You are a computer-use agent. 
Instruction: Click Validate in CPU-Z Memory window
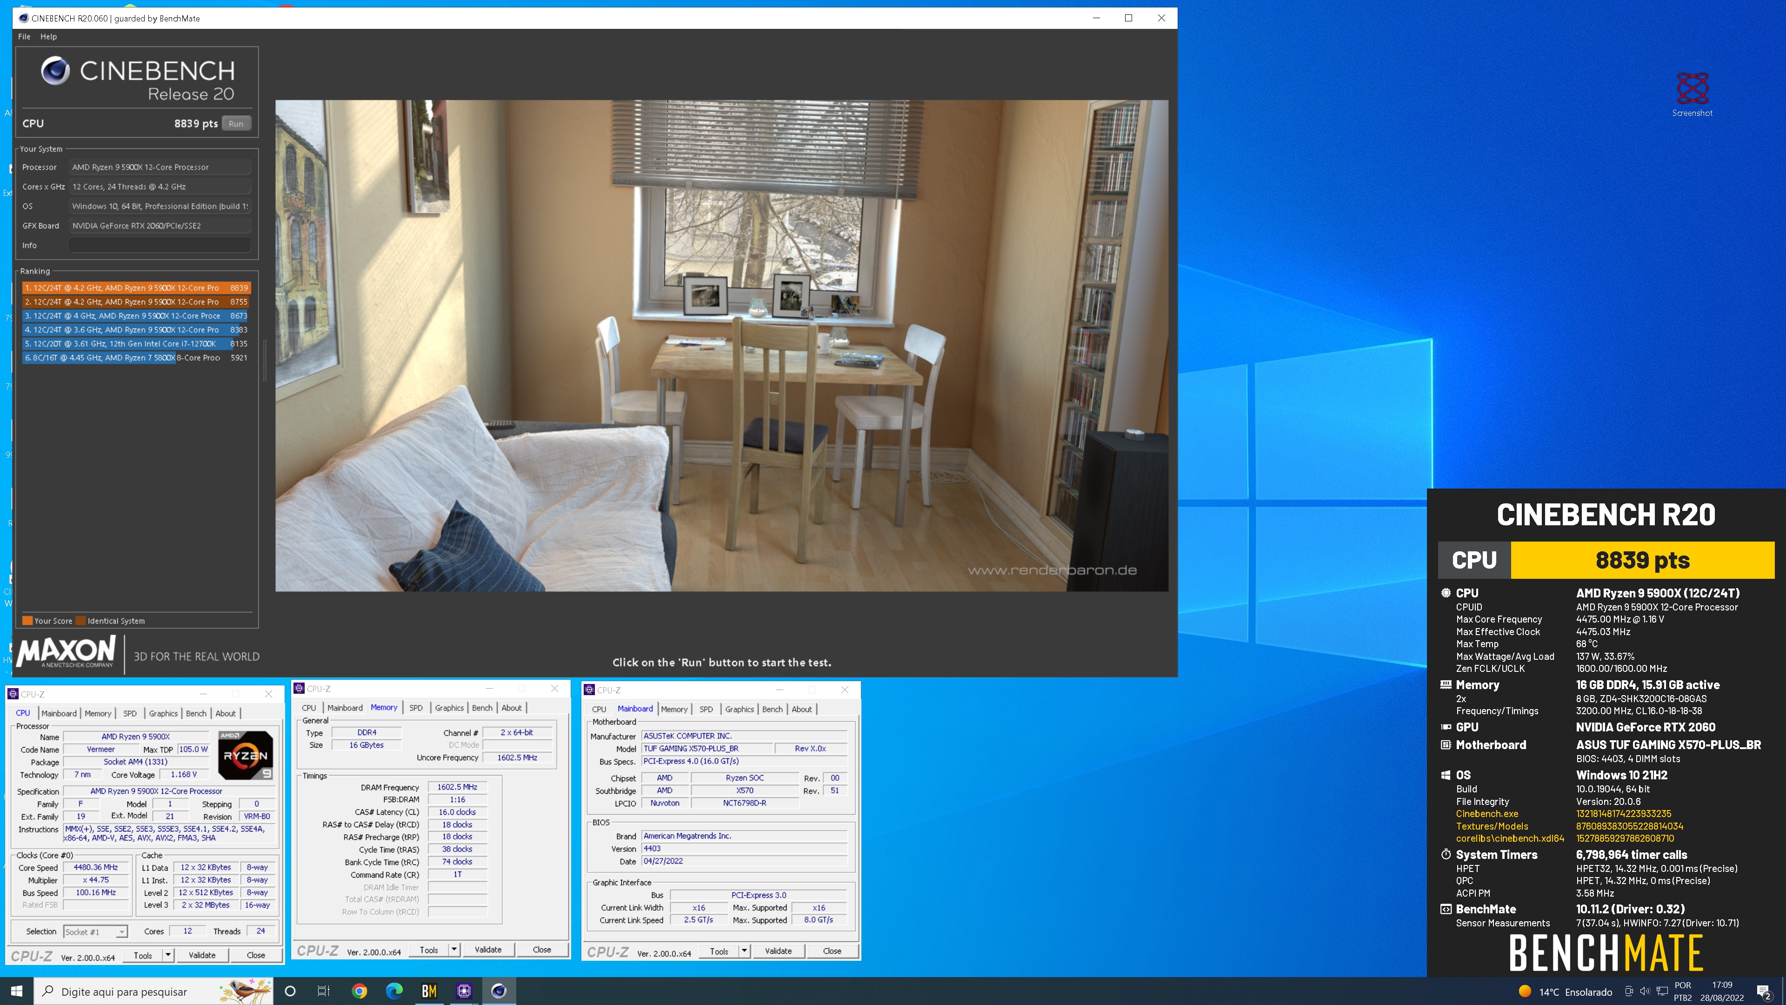[488, 950]
